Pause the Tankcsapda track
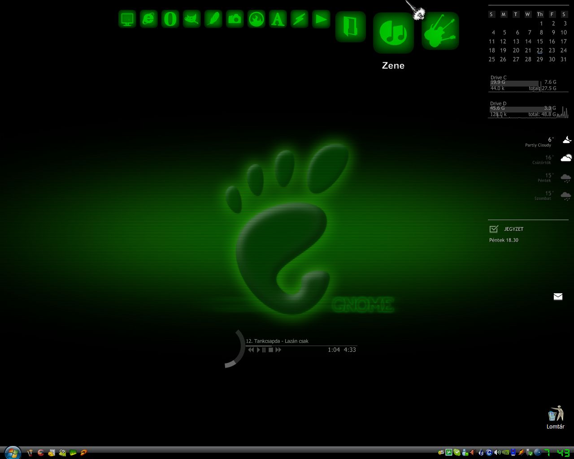 point(264,350)
